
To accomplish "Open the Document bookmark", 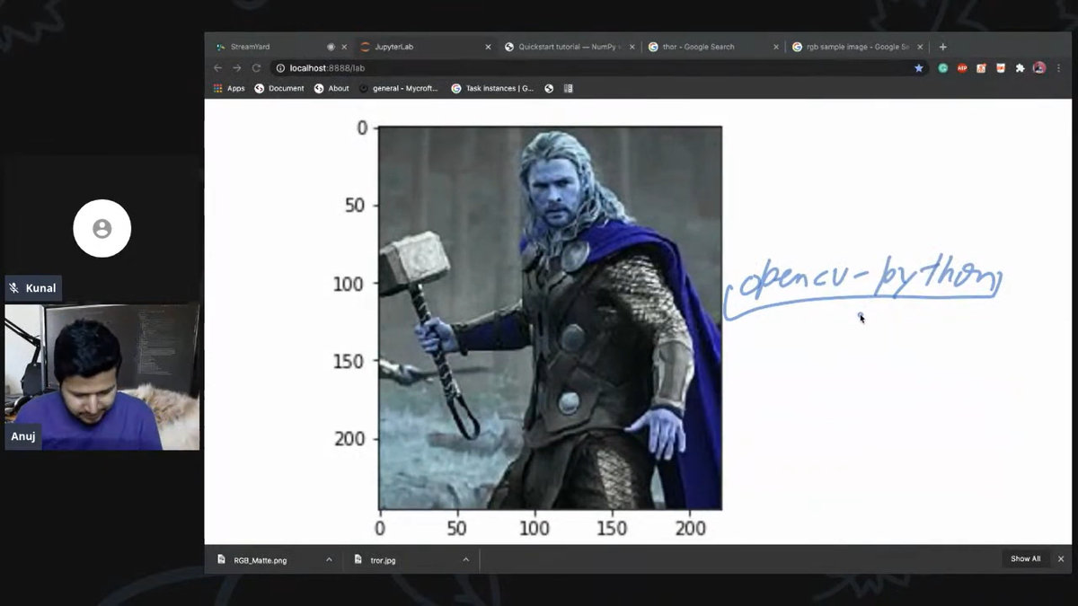I will pos(279,88).
